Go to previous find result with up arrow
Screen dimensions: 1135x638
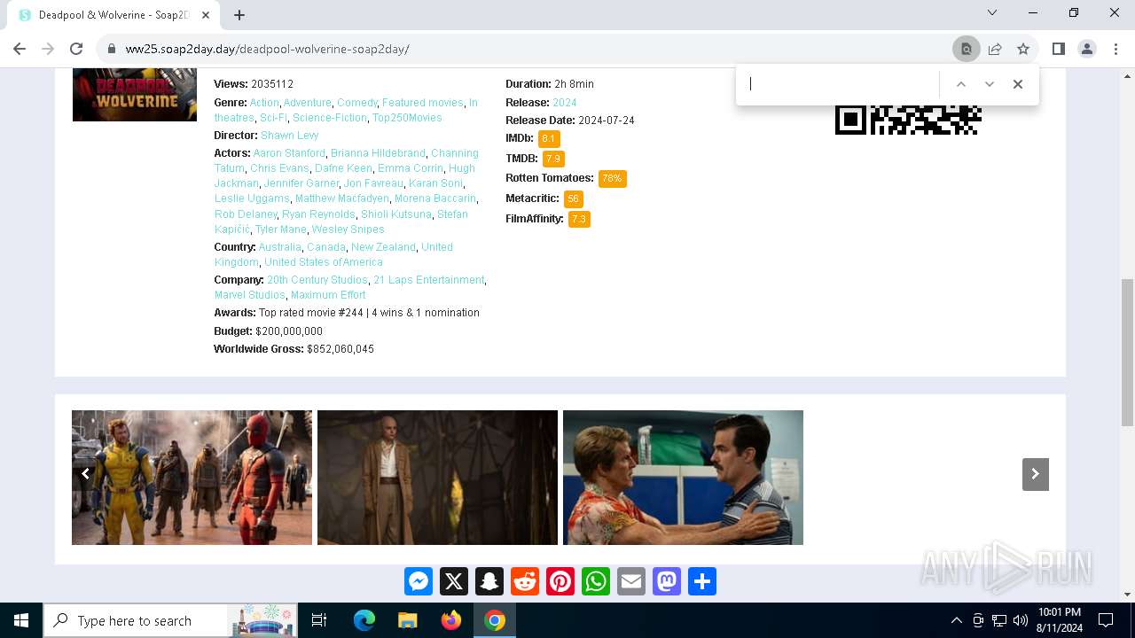pyautogui.click(x=960, y=84)
